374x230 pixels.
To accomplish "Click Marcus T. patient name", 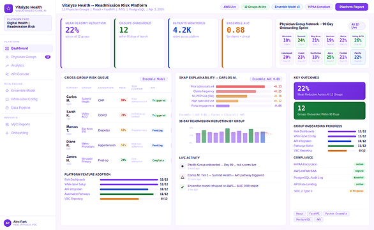I will tap(71, 128).
